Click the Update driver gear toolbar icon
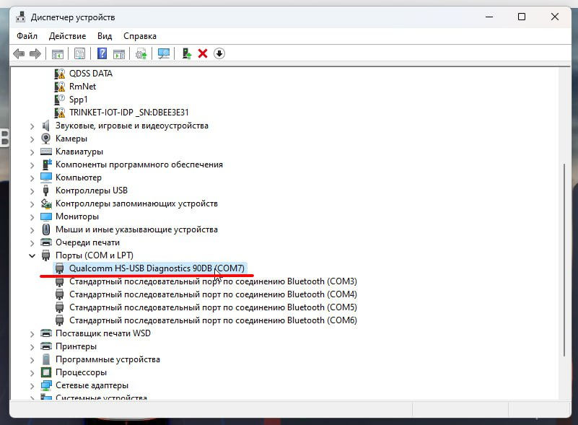 point(141,54)
